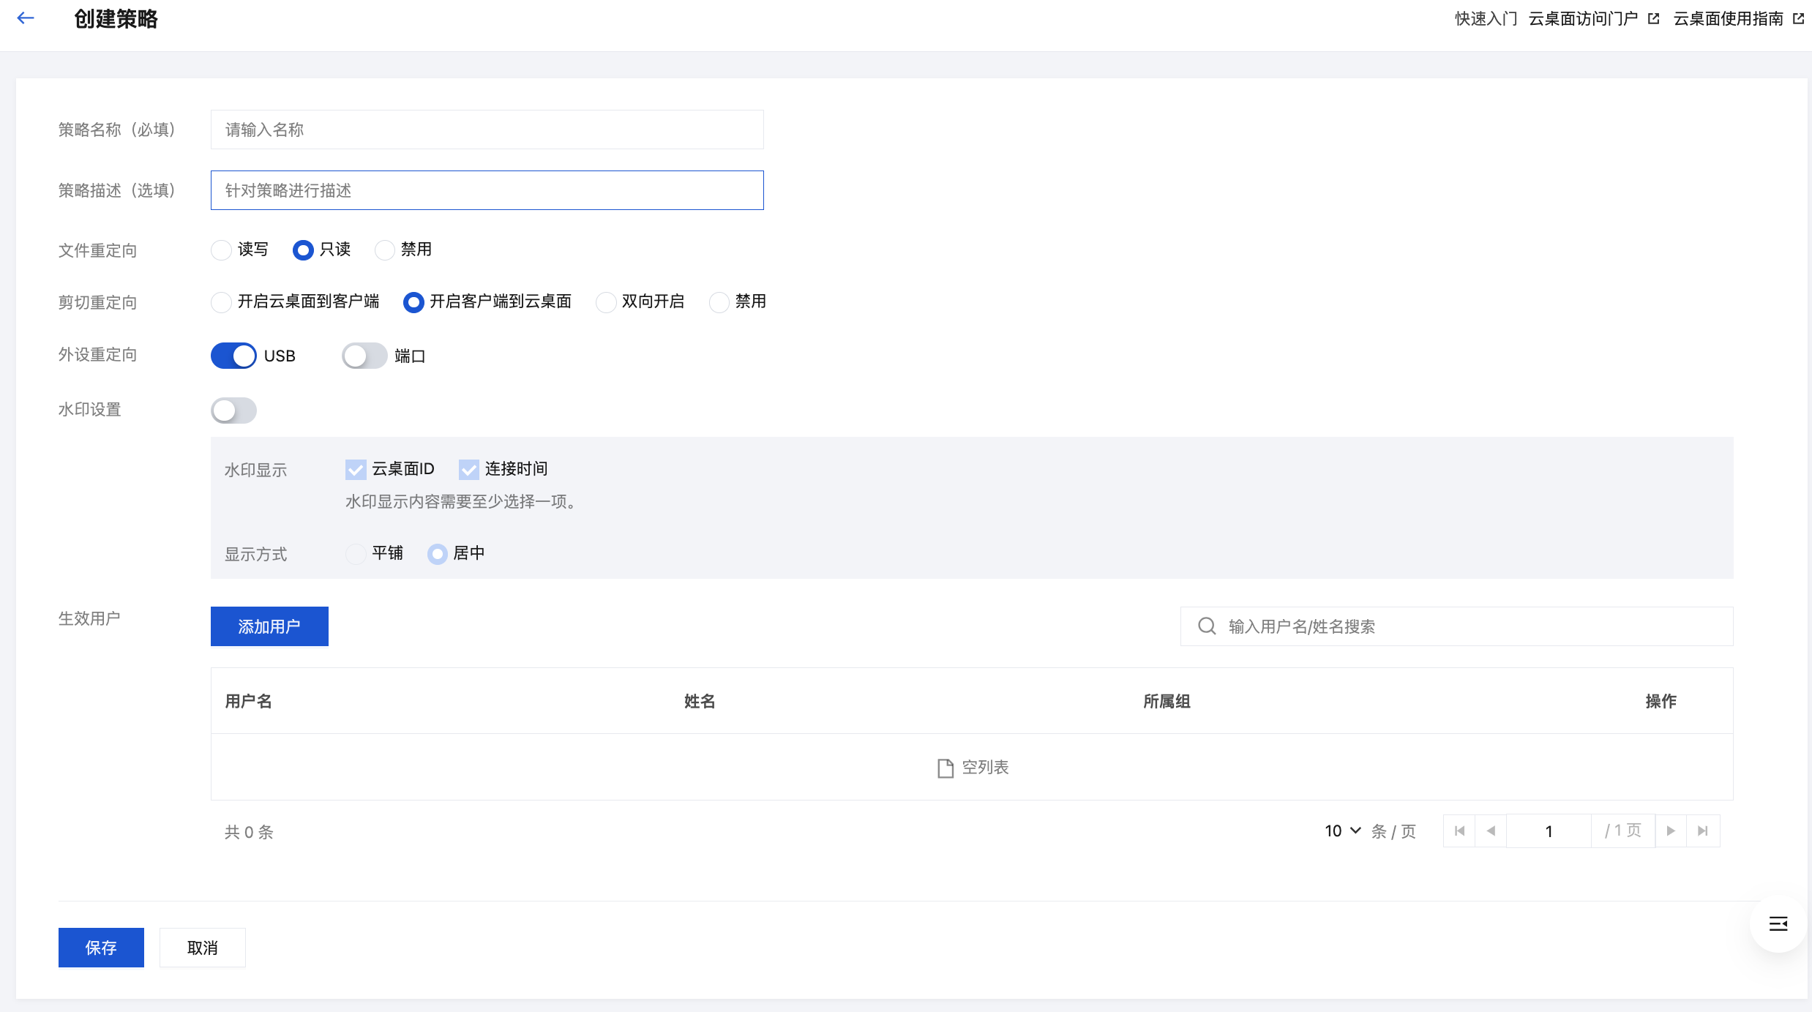Disable the USB redirection toggle
1812x1012 pixels.
tap(233, 356)
